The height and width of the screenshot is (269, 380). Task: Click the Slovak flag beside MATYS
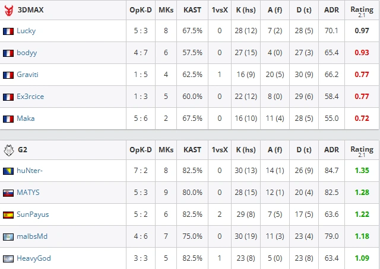tap(8, 193)
